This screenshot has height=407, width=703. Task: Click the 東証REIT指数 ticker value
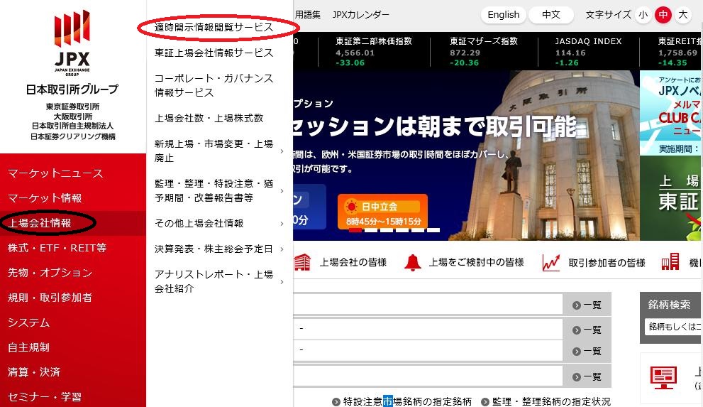click(677, 53)
